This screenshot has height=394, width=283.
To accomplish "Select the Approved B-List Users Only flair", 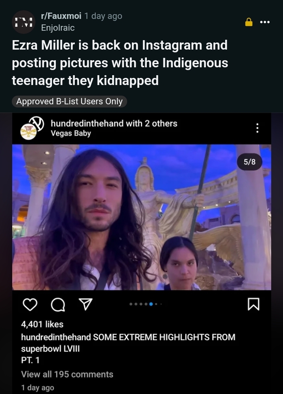I will 69,102.
